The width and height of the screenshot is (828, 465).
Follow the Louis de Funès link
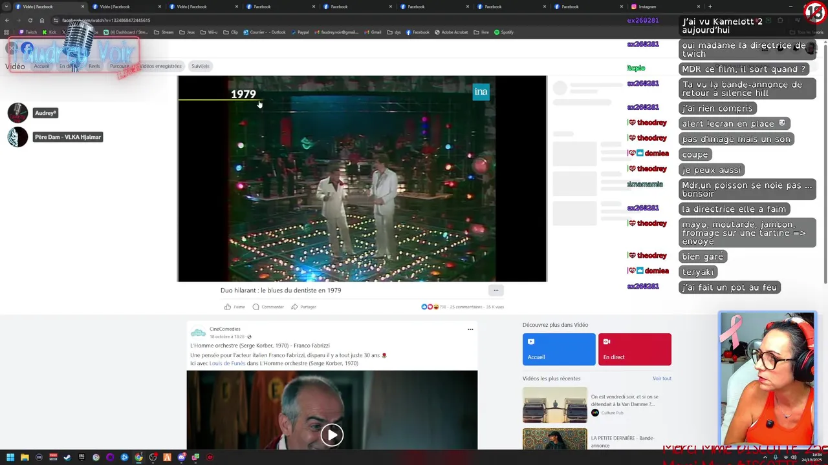point(227,363)
